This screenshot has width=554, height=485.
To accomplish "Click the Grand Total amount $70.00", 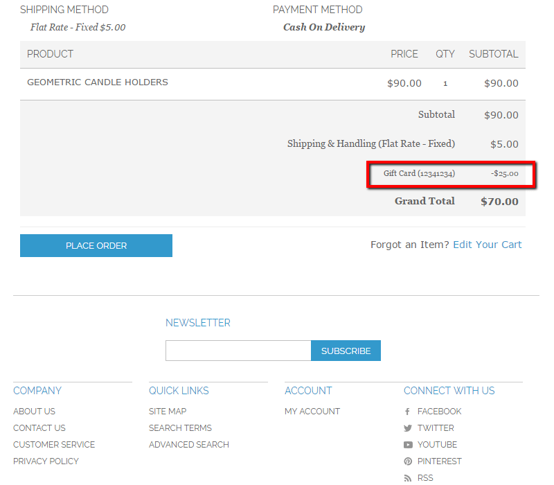I will click(499, 202).
